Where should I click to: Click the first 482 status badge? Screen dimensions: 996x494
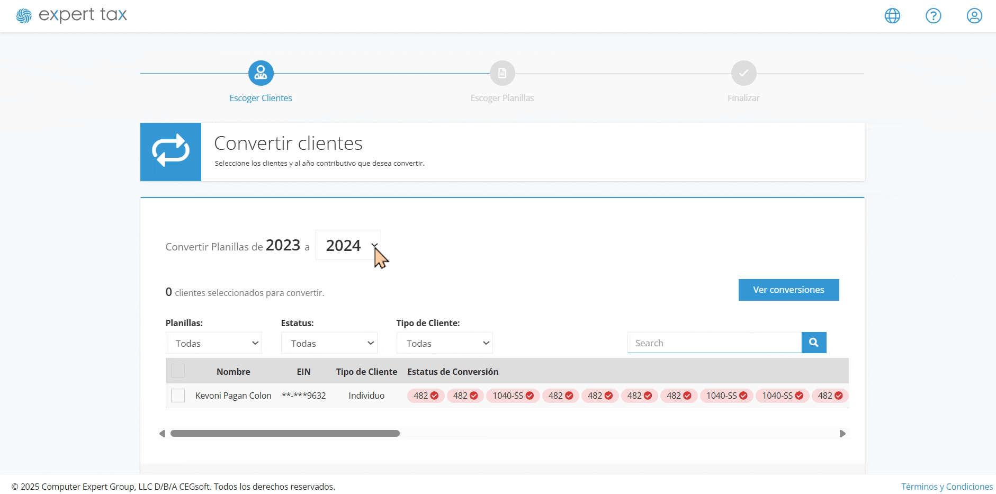tap(426, 396)
